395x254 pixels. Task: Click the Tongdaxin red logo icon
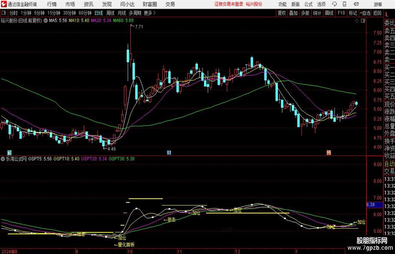(x=4, y=4)
